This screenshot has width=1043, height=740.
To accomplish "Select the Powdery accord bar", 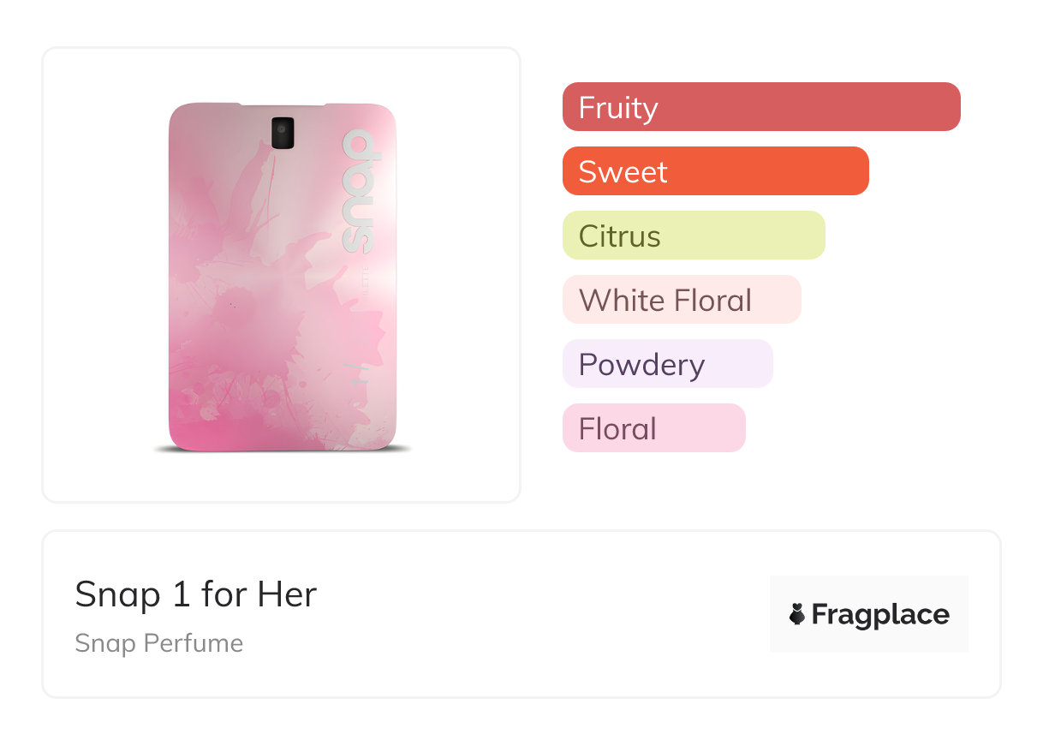I will click(x=667, y=364).
